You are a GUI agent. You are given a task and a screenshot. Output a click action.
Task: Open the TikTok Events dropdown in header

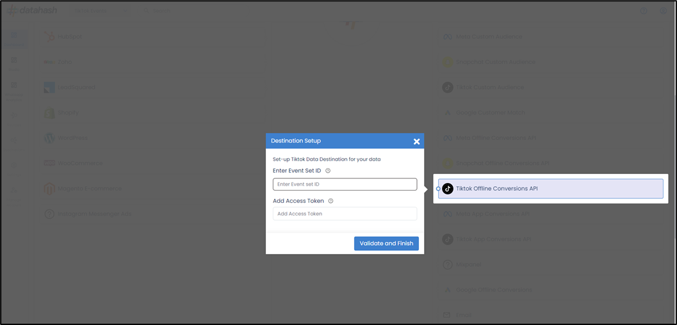click(101, 11)
